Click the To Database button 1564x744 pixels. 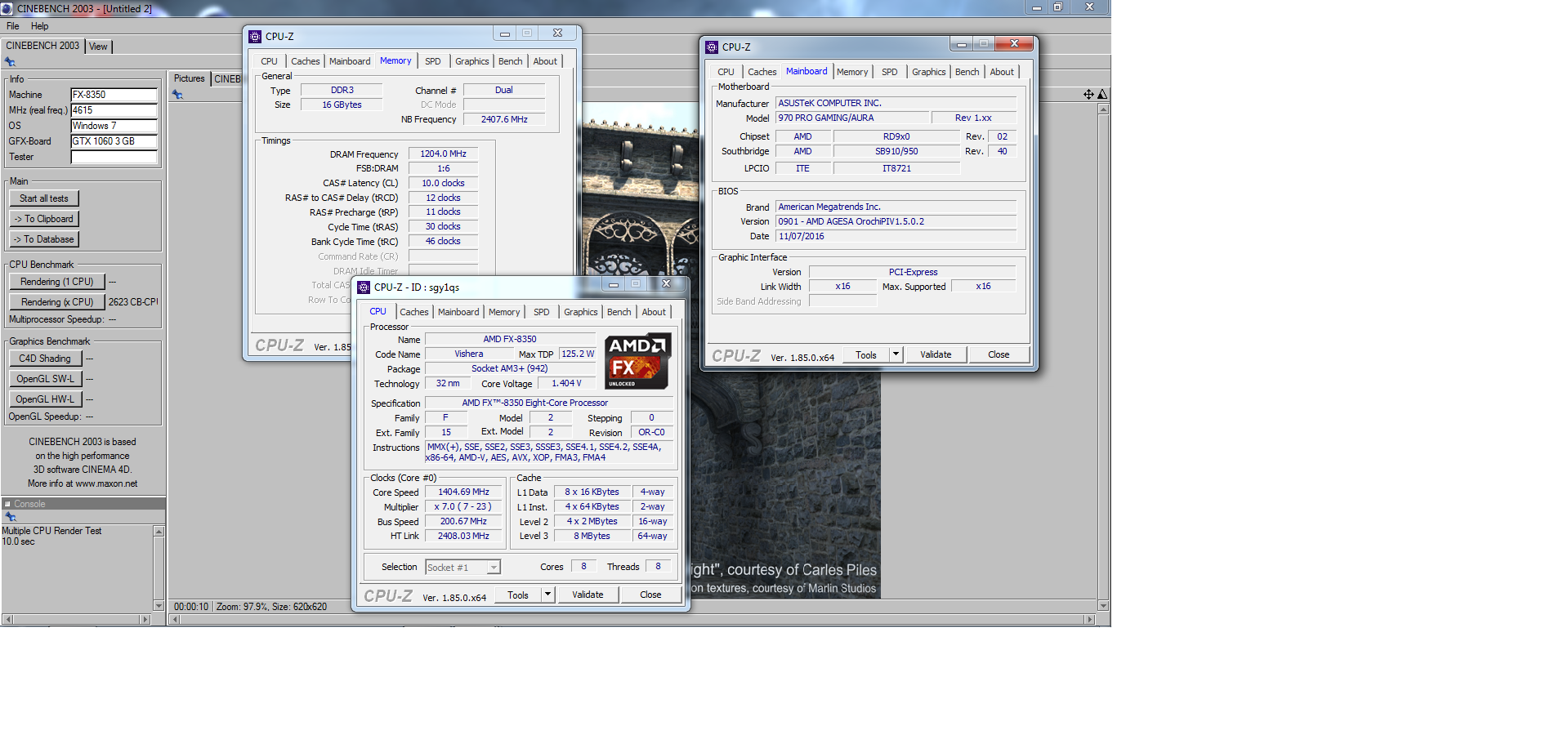pyautogui.click(x=44, y=239)
